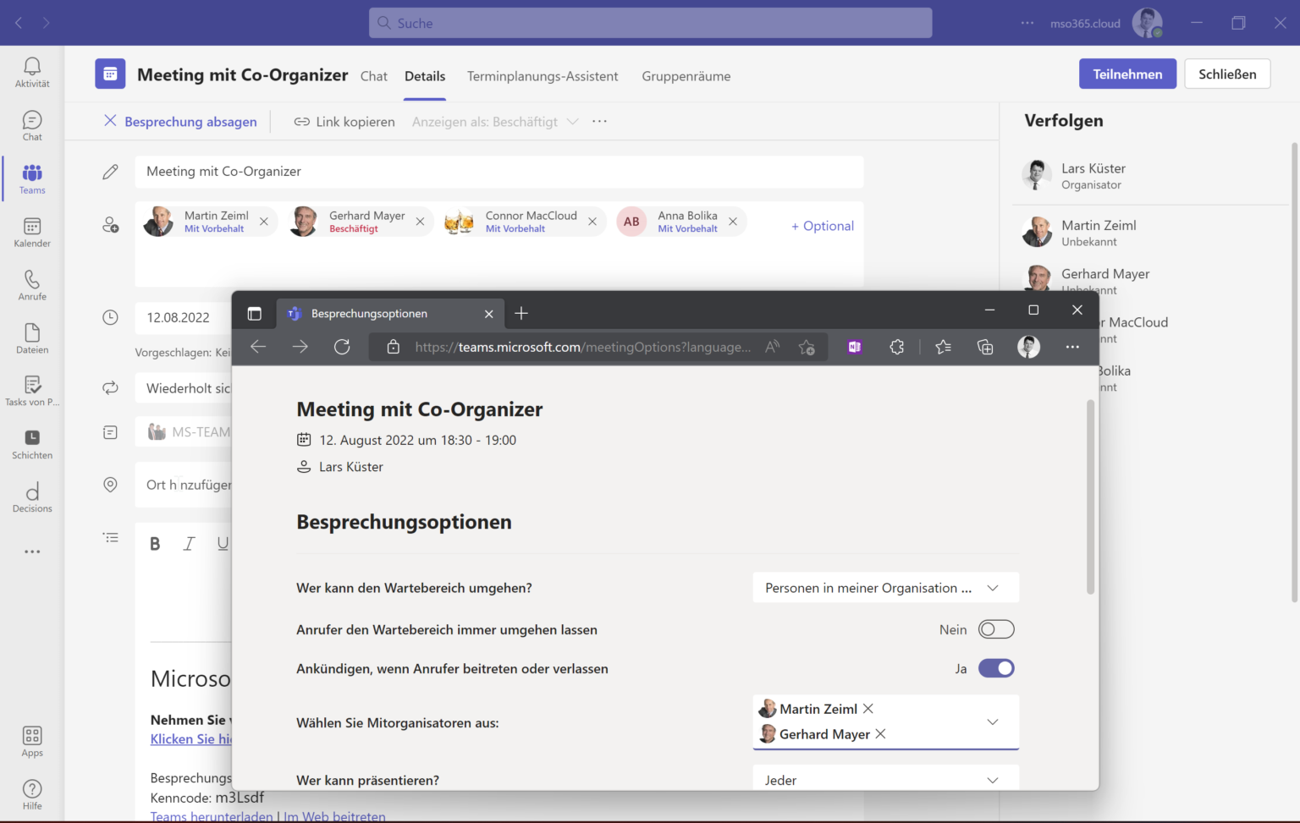This screenshot has height=823, width=1300.
Task: Click the browser page vertical scrollbar
Action: tap(1090, 497)
